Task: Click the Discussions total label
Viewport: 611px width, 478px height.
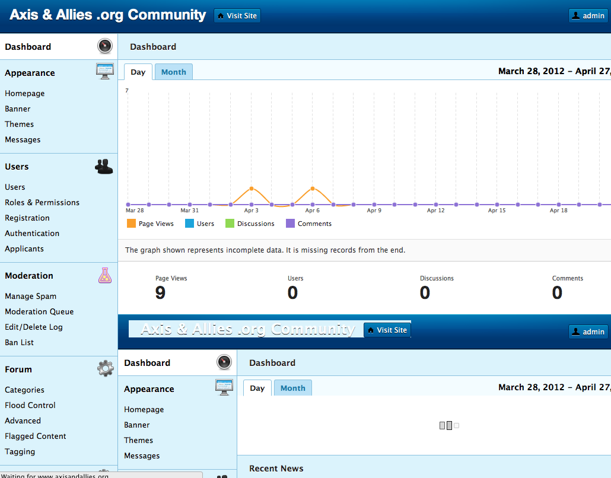Action: [437, 278]
